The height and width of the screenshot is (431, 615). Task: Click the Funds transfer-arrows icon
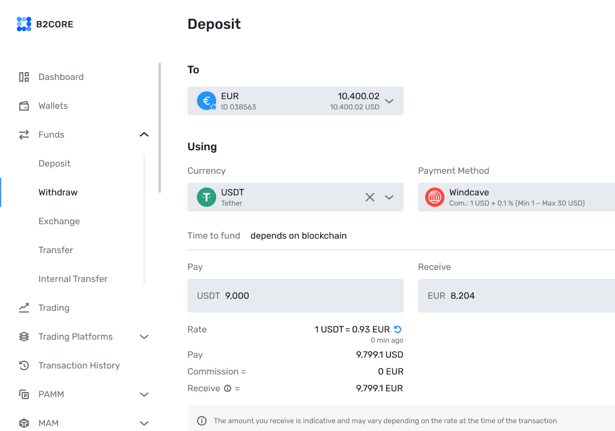click(x=23, y=135)
